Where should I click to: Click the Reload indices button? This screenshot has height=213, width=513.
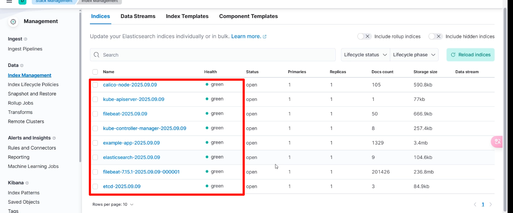(x=470, y=55)
